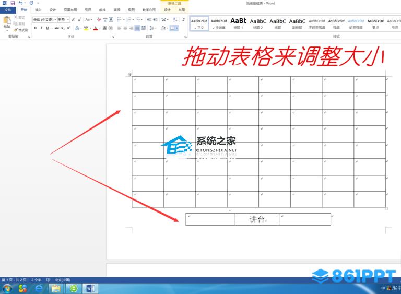
Task: Apply the Normal 正文 style
Action: click(x=199, y=23)
